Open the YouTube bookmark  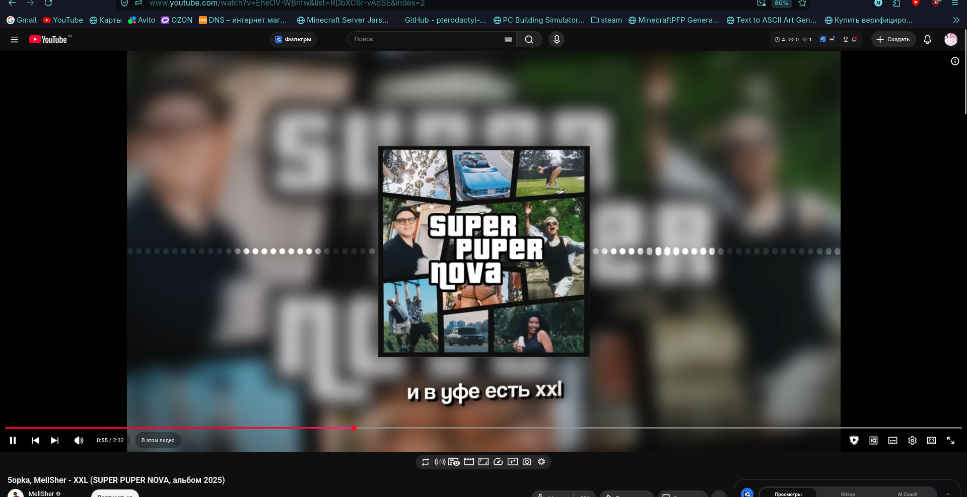click(63, 20)
